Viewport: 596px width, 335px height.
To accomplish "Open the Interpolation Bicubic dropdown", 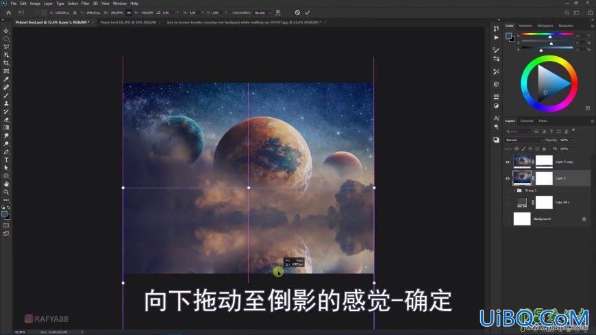I will [x=262, y=13].
